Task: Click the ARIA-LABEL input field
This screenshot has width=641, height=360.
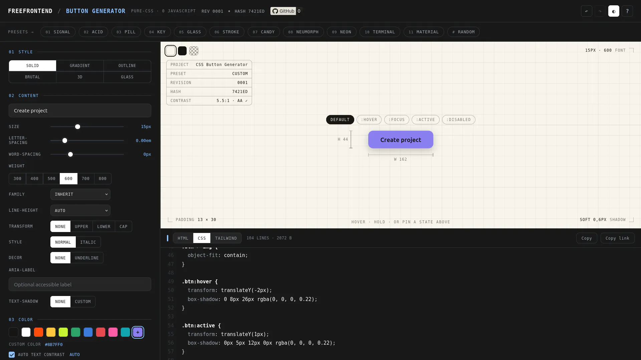Action: pyautogui.click(x=80, y=284)
